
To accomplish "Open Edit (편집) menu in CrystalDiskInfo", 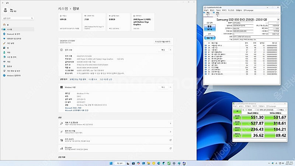I will [x=212, y=10].
